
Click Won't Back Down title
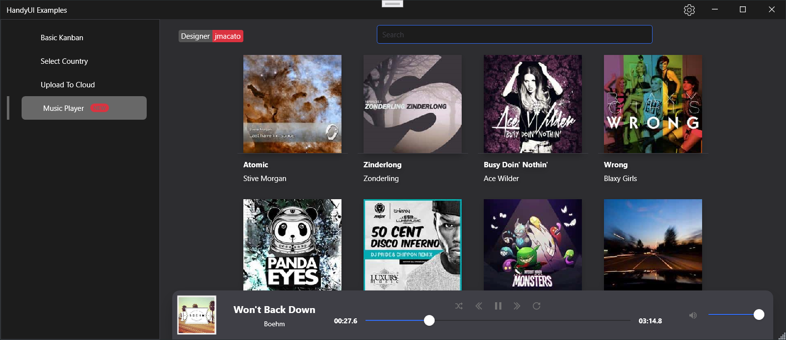click(x=274, y=310)
